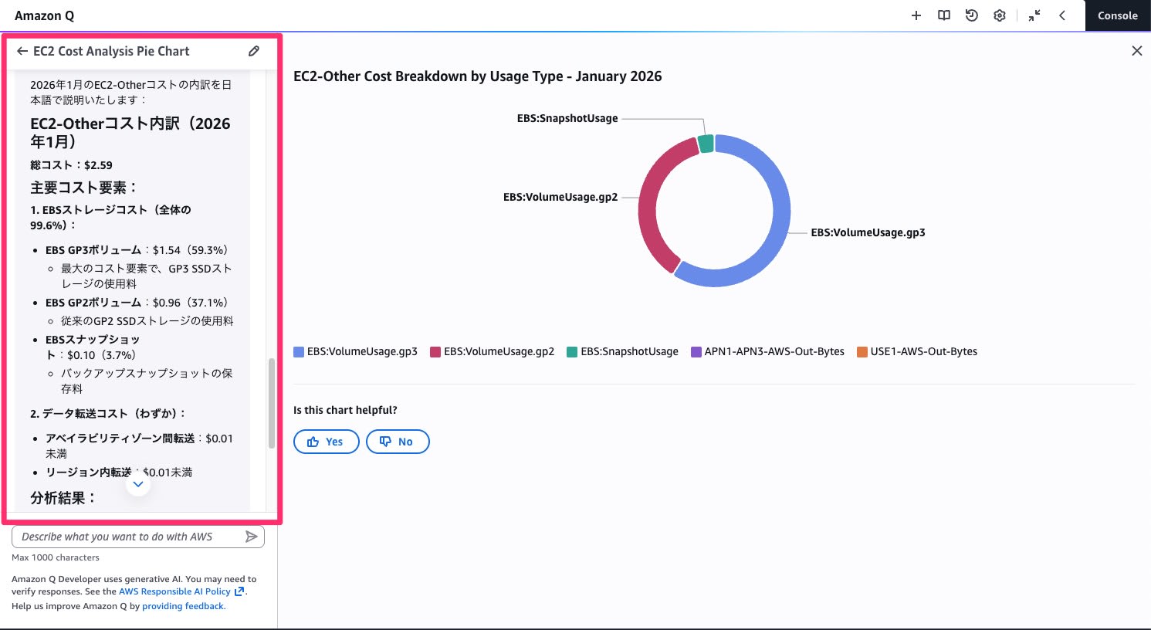
Task: Toggle USE1-AWS-Out-Bytes legend entry
Action: click(917, 352)
